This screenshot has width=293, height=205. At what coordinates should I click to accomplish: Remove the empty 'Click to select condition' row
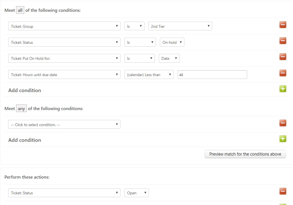point(283,123)
